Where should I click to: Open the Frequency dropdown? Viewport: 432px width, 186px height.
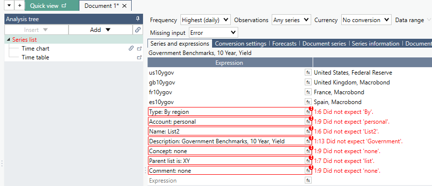[205, 20]
